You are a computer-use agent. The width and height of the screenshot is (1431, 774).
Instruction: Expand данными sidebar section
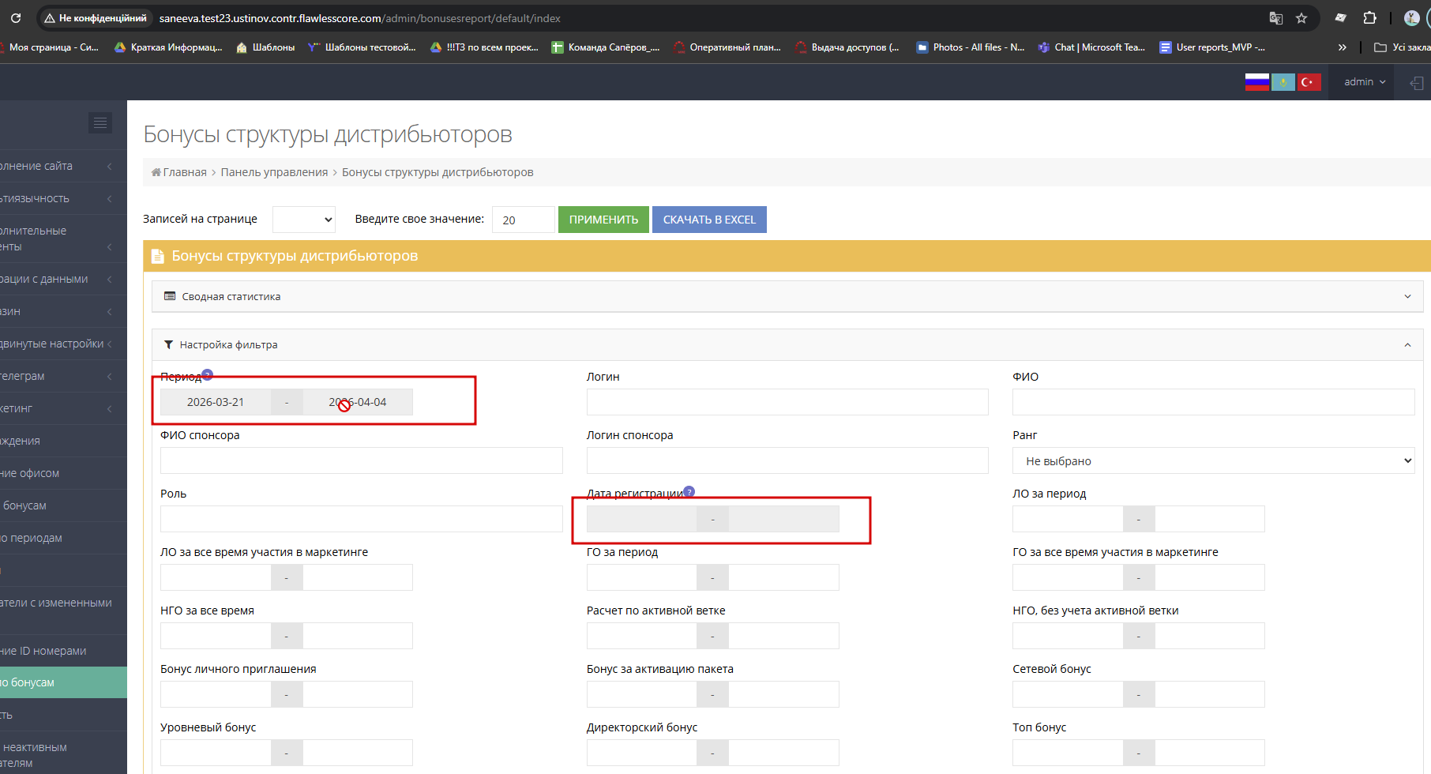(x=63, y=279)
